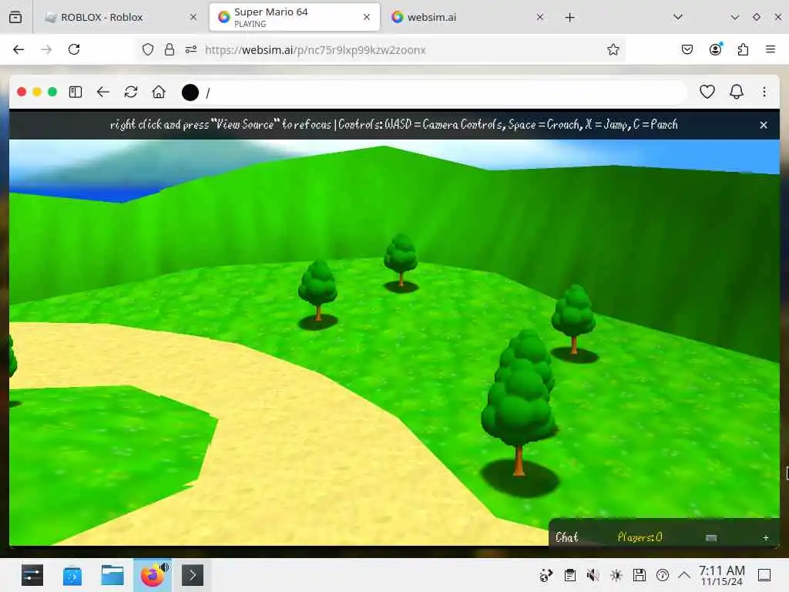Open Firefox View icon in the tab bar
The width and height of the screenshot is (789, 592).
(x=15, y=17)
